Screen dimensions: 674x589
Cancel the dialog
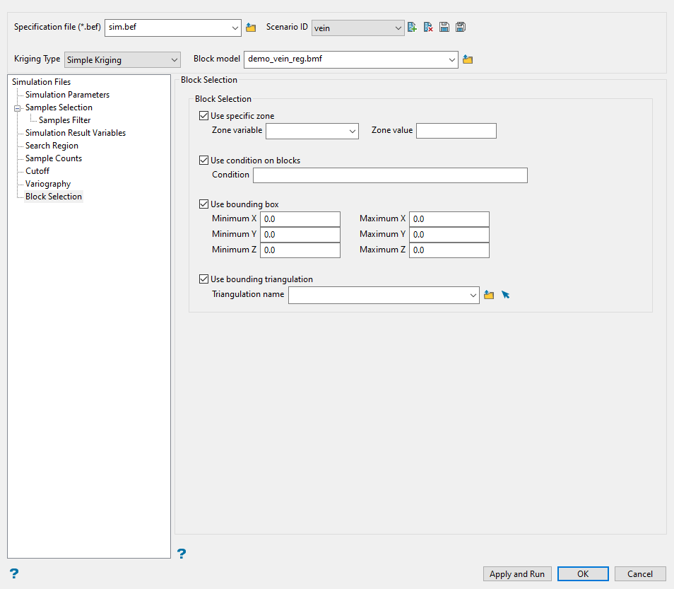click(x=639, y=574)
